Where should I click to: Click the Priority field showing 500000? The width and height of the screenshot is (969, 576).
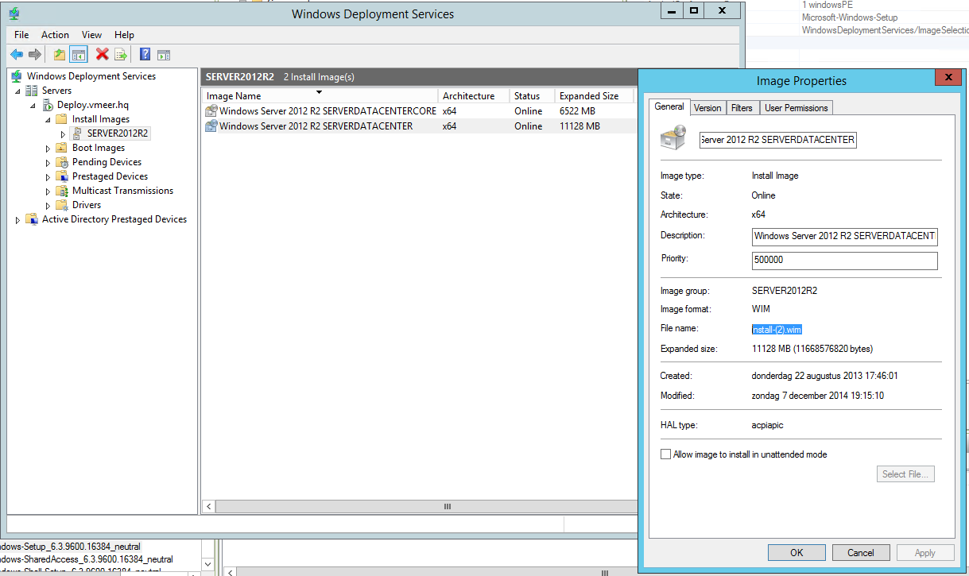[845, 260]
